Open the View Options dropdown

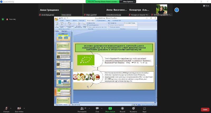(129, 2)
